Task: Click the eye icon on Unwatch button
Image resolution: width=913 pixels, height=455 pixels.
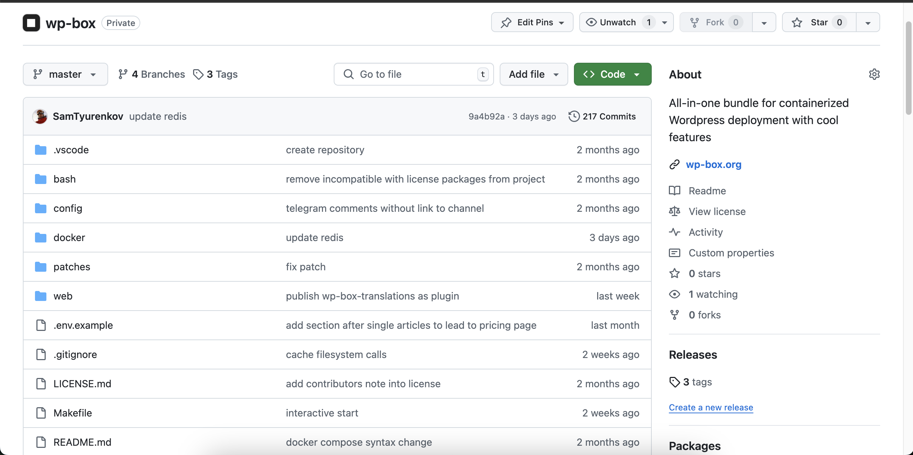Action: coord(591,22)
